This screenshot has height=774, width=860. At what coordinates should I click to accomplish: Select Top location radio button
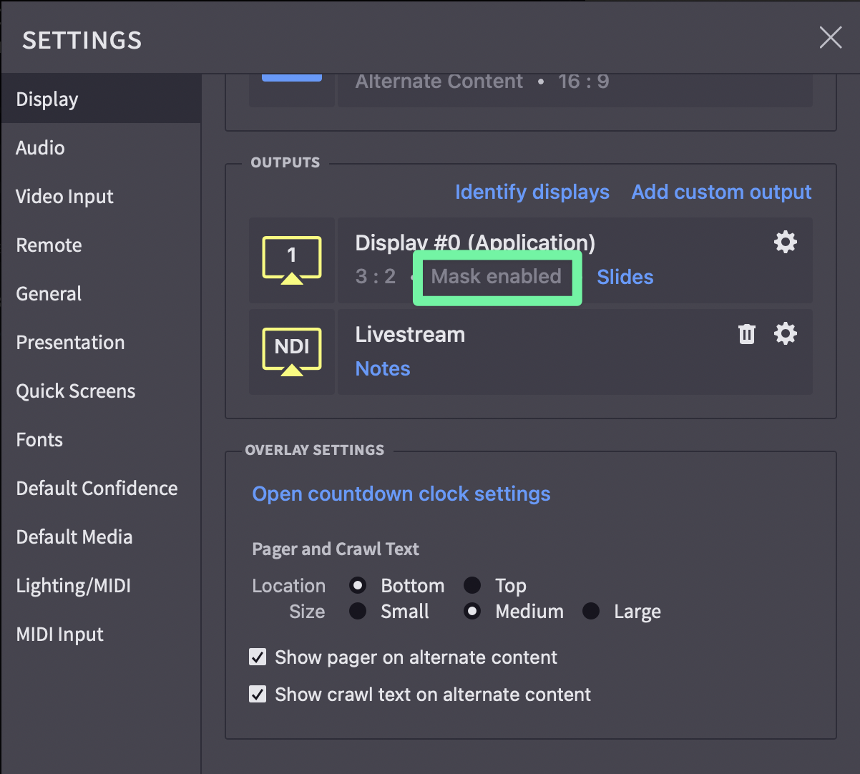point(472,586)
